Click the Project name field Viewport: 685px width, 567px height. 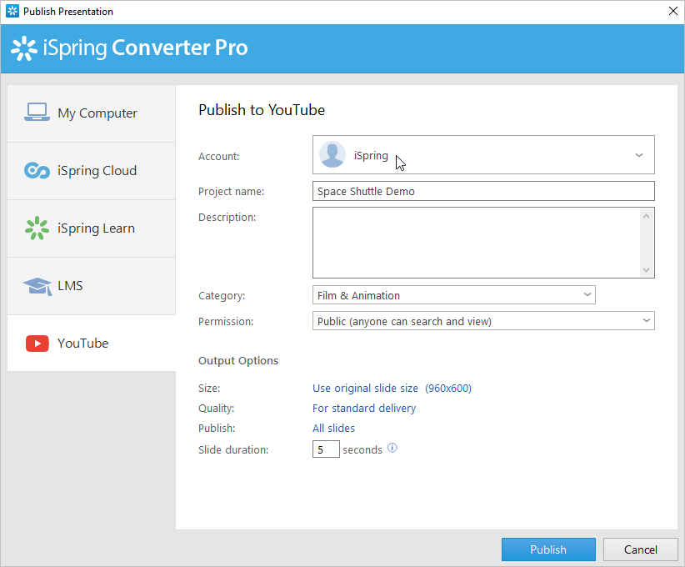483,191
